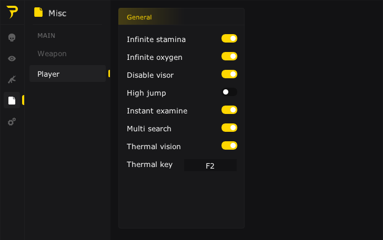Image resolution: width=383 pixels, height=240 pixels.
Task: Open the skull icon section in sidebar
Action: pos(12,37)
